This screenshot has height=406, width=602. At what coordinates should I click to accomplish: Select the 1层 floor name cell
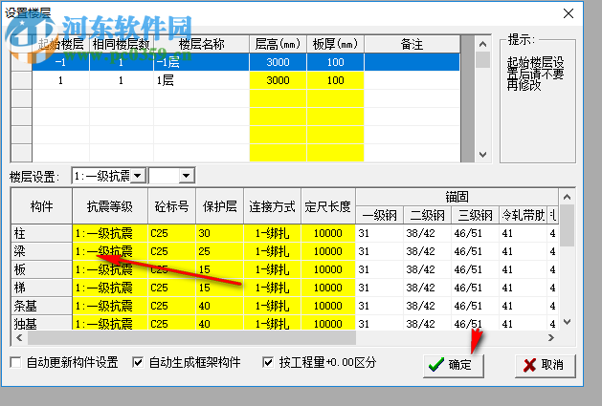pos(202,80)
